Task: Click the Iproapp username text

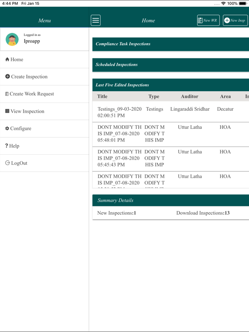Action: tap(32, 41)
